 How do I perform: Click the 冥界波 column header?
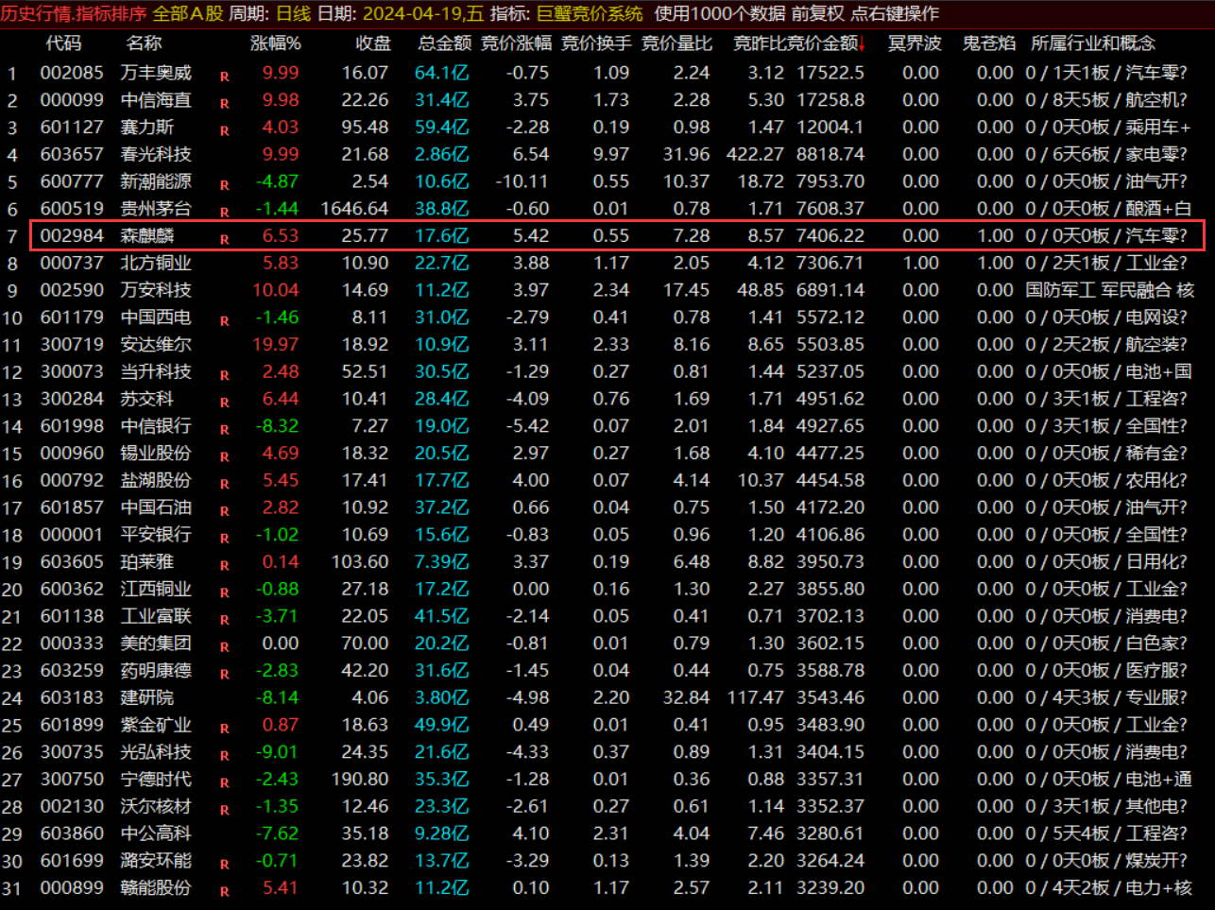tap(915, 43)
